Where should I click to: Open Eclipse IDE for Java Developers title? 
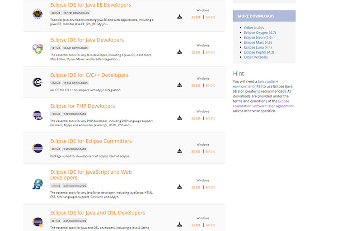coord(87,40)
